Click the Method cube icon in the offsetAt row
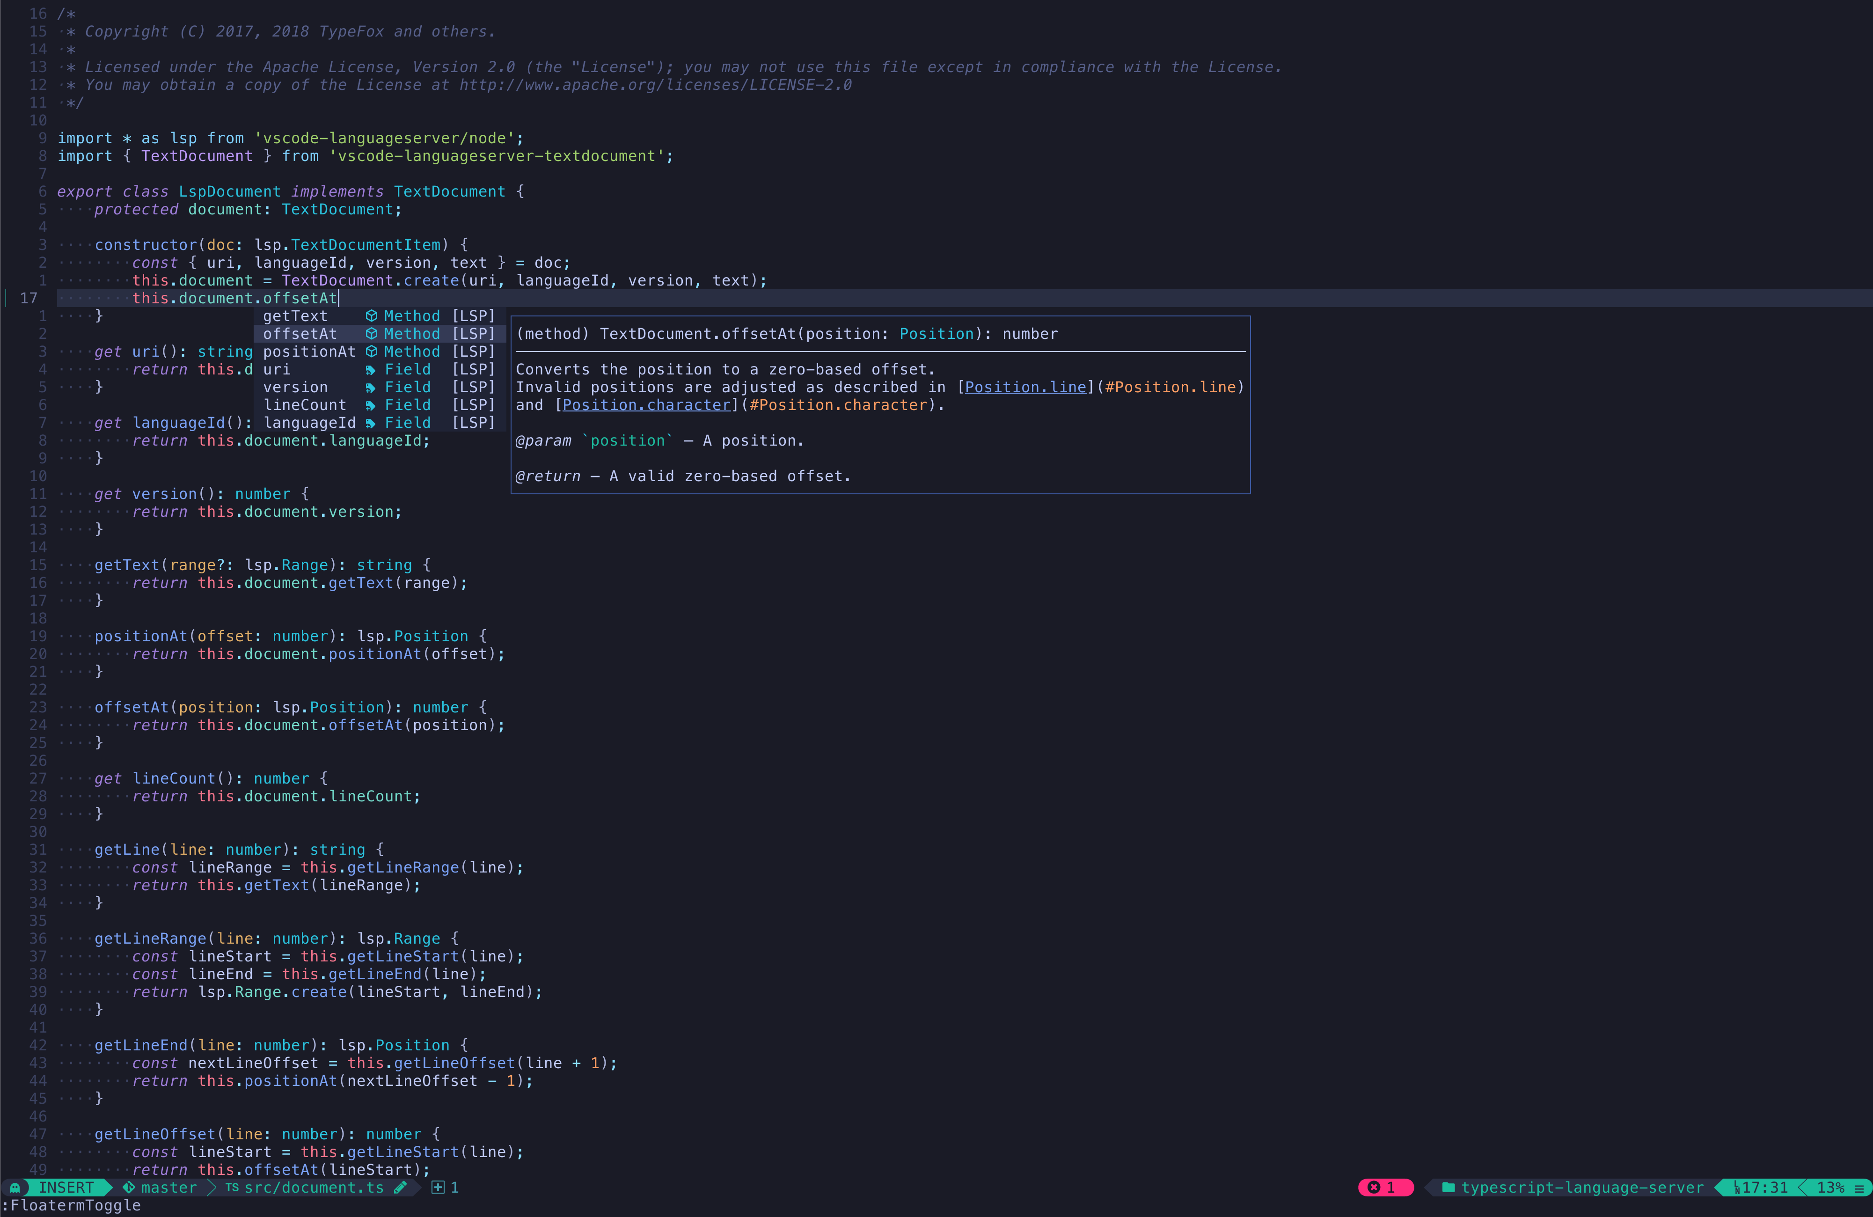This screenshot has height=1217, width=1873. pyautogui.click(x=372, y=334)
